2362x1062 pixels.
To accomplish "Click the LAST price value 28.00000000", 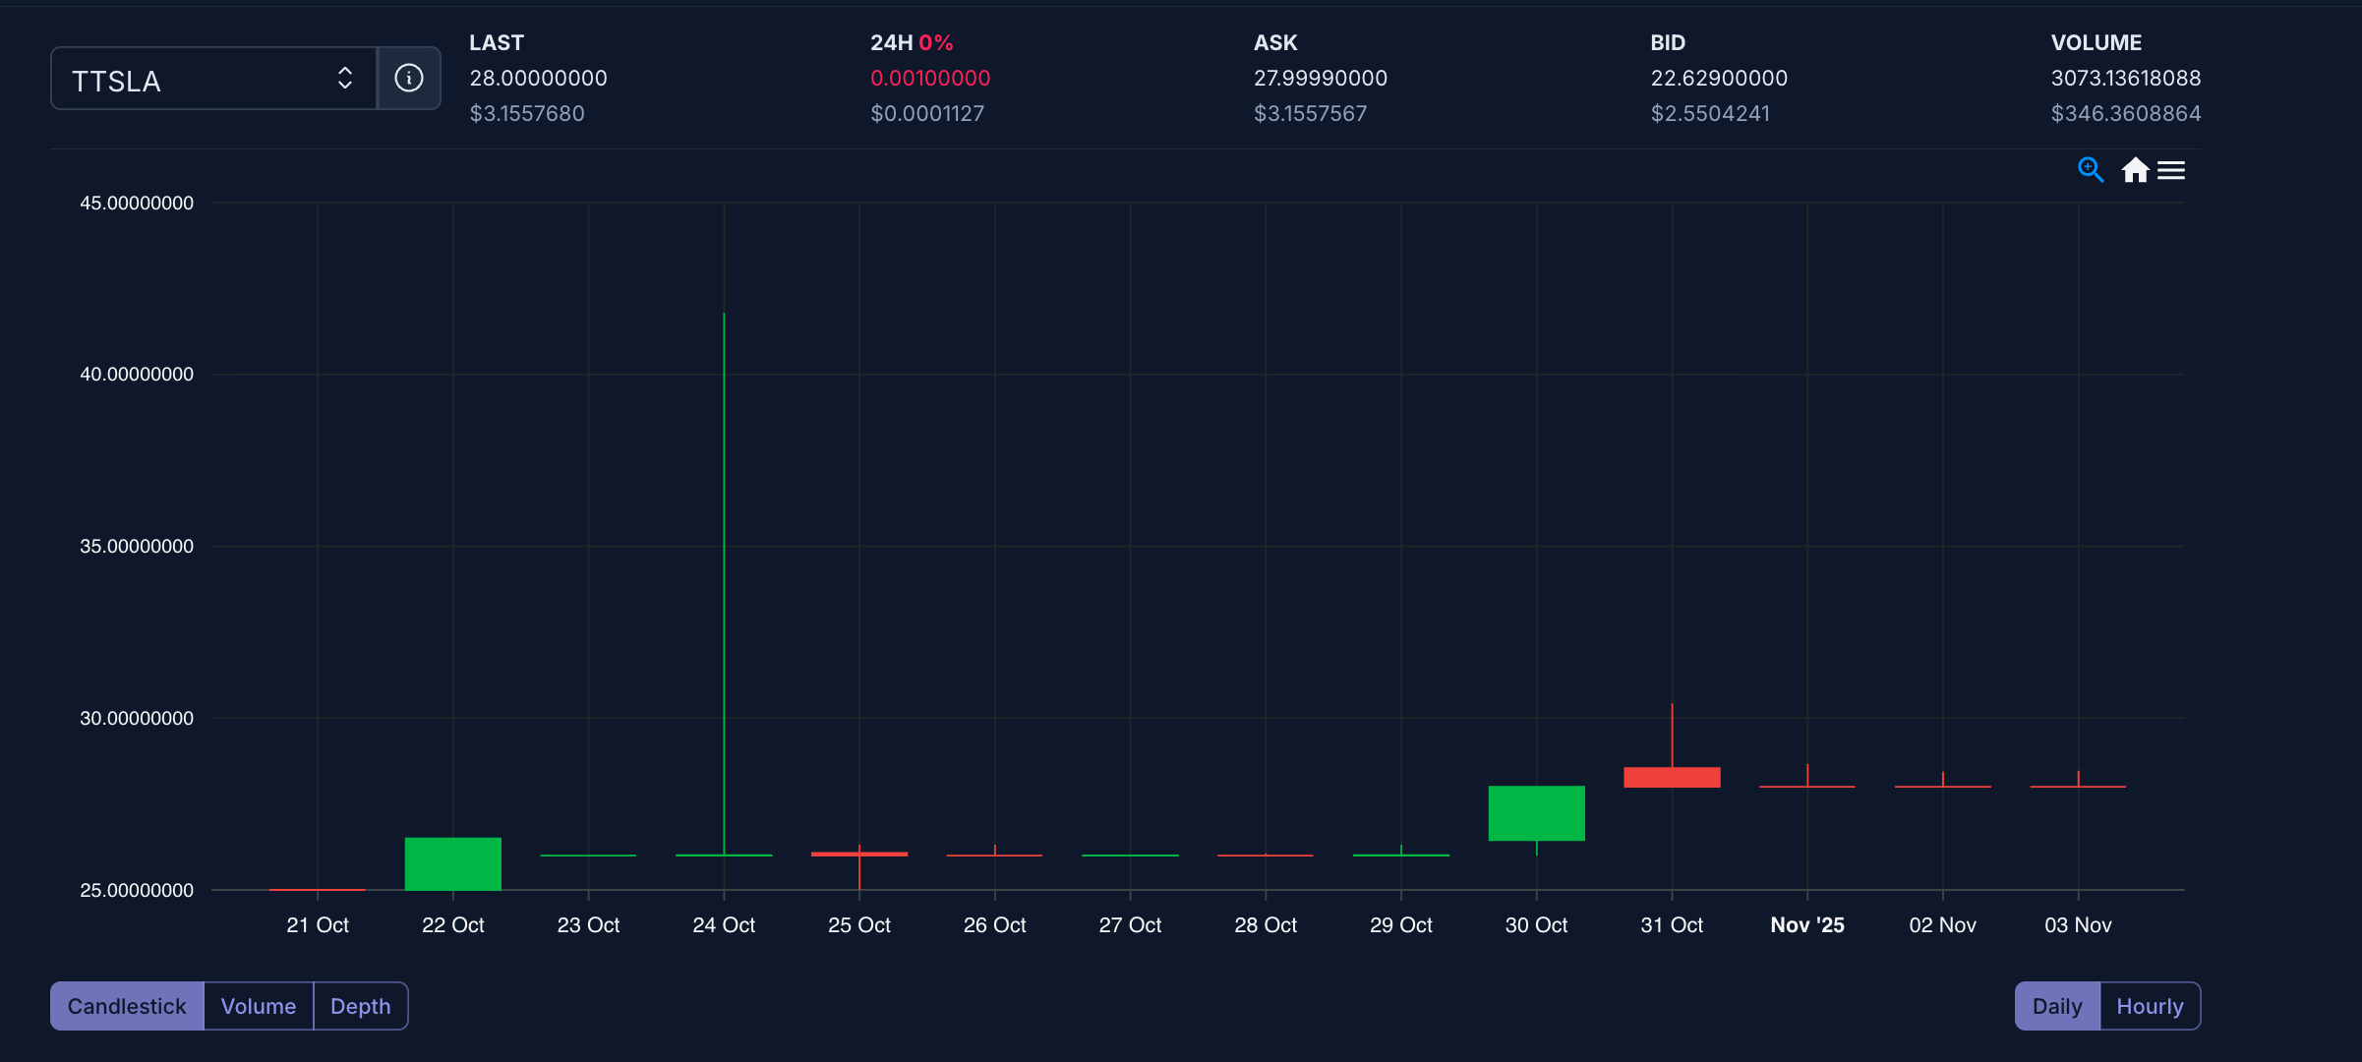I will (x=538, y=78).
